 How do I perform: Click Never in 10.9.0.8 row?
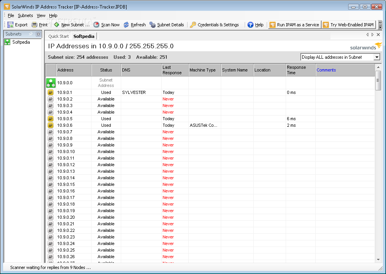point(168,138)
